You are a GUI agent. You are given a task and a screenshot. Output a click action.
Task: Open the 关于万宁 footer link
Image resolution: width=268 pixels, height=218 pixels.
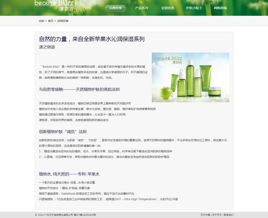pos(217,215)
